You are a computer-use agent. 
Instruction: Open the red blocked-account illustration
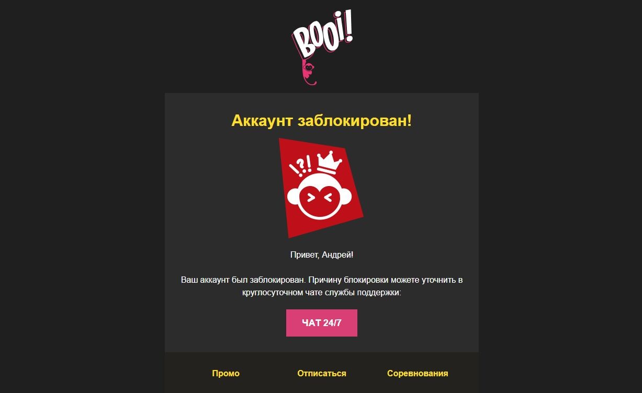[x=321, y=188]
